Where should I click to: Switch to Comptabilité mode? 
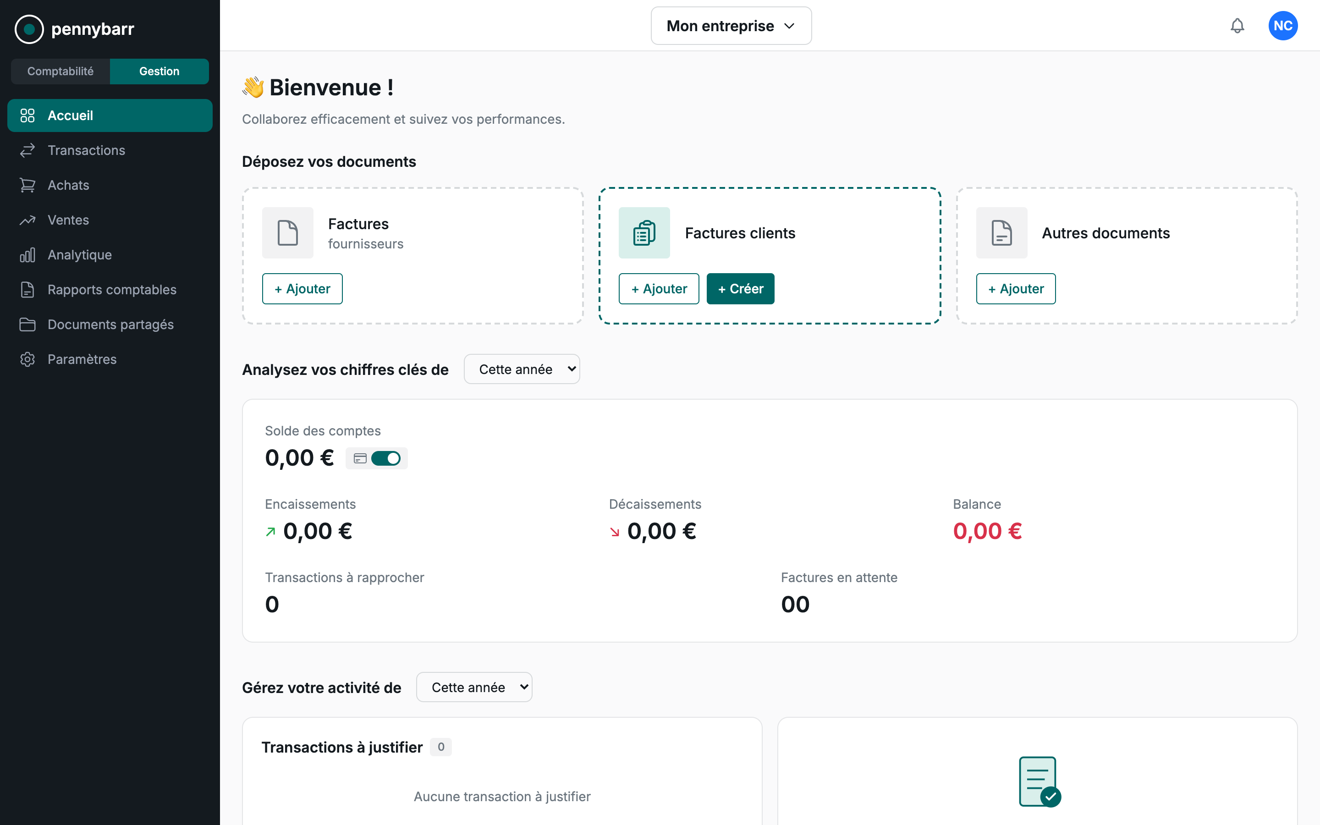click(60, 71)
